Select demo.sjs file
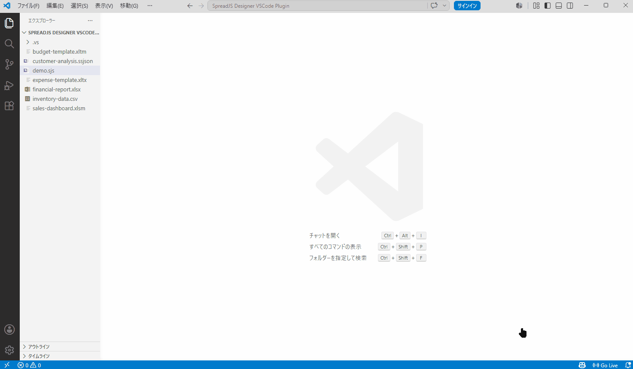633x369 pixels. 60,70
